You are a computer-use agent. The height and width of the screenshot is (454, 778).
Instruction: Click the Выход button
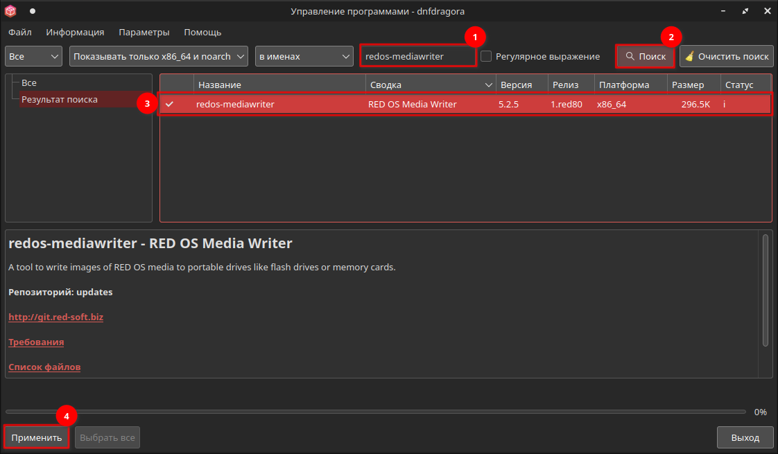click(x=745, y=437)
